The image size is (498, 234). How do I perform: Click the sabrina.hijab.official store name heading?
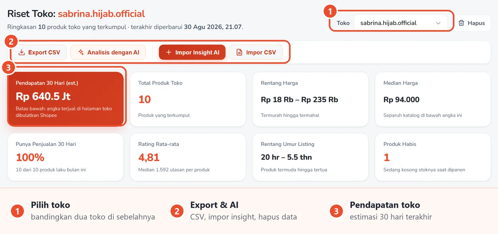pyautogui.click(x=101, y=14)
